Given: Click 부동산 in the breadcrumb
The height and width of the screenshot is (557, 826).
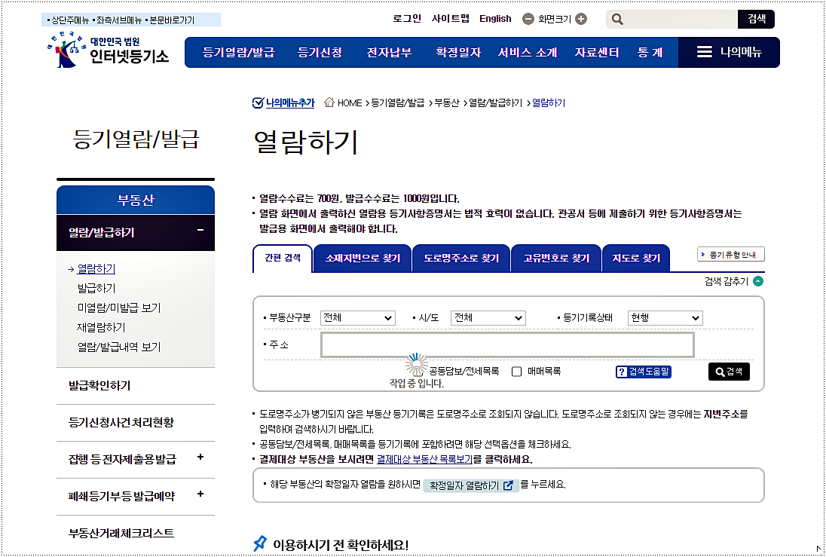Looking at the screenshot, I should pyautogui.click(x=447, y=103).
